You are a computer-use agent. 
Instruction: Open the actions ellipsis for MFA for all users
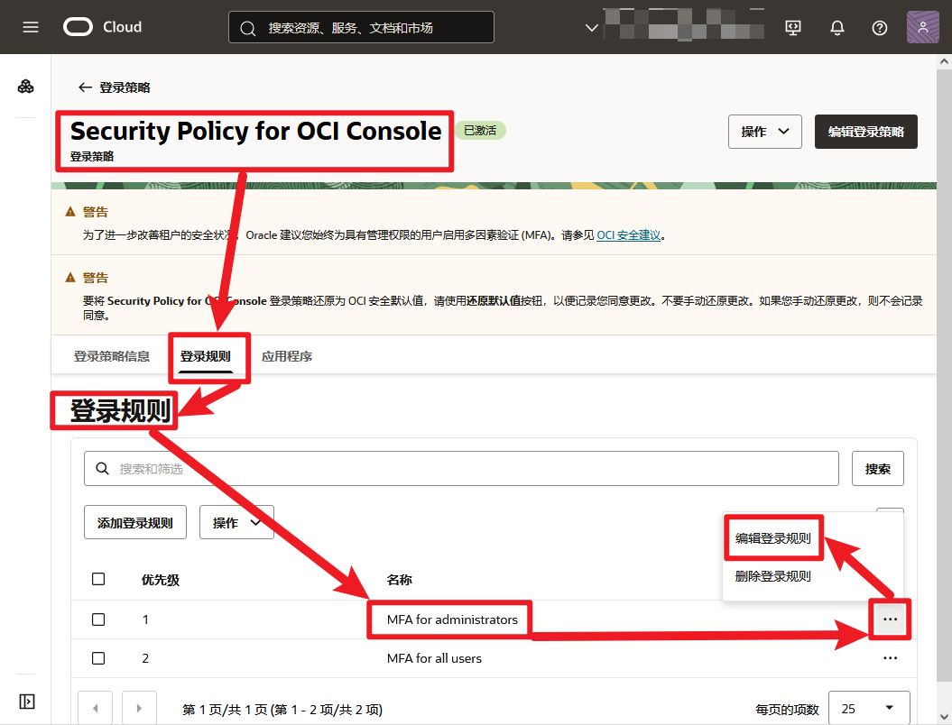pyautogui.click(x=890, y=658)
